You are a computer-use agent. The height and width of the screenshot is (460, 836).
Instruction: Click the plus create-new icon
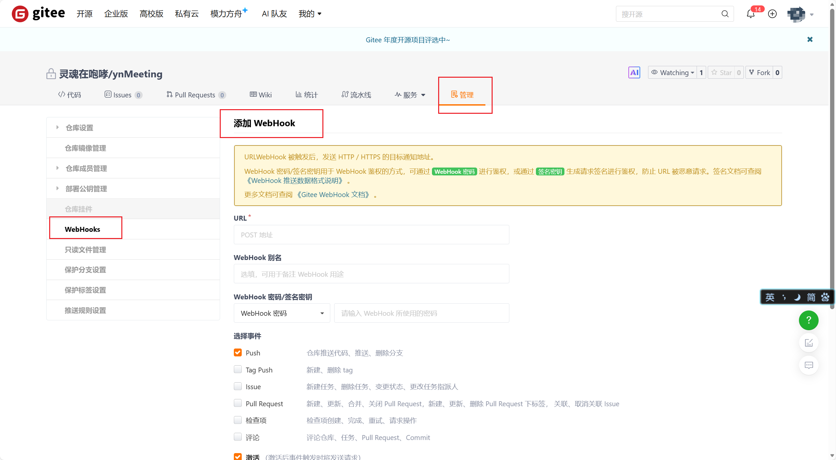tap(772, 14)
